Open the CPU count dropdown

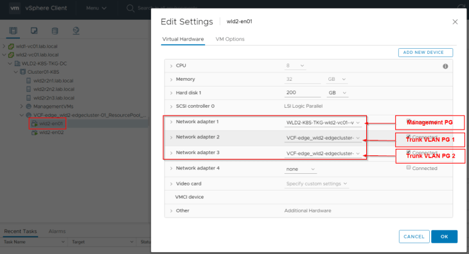tap(295, 65)
